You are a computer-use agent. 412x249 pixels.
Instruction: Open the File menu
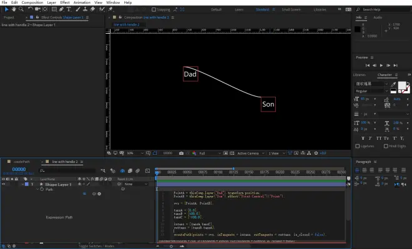pos(4,2)
